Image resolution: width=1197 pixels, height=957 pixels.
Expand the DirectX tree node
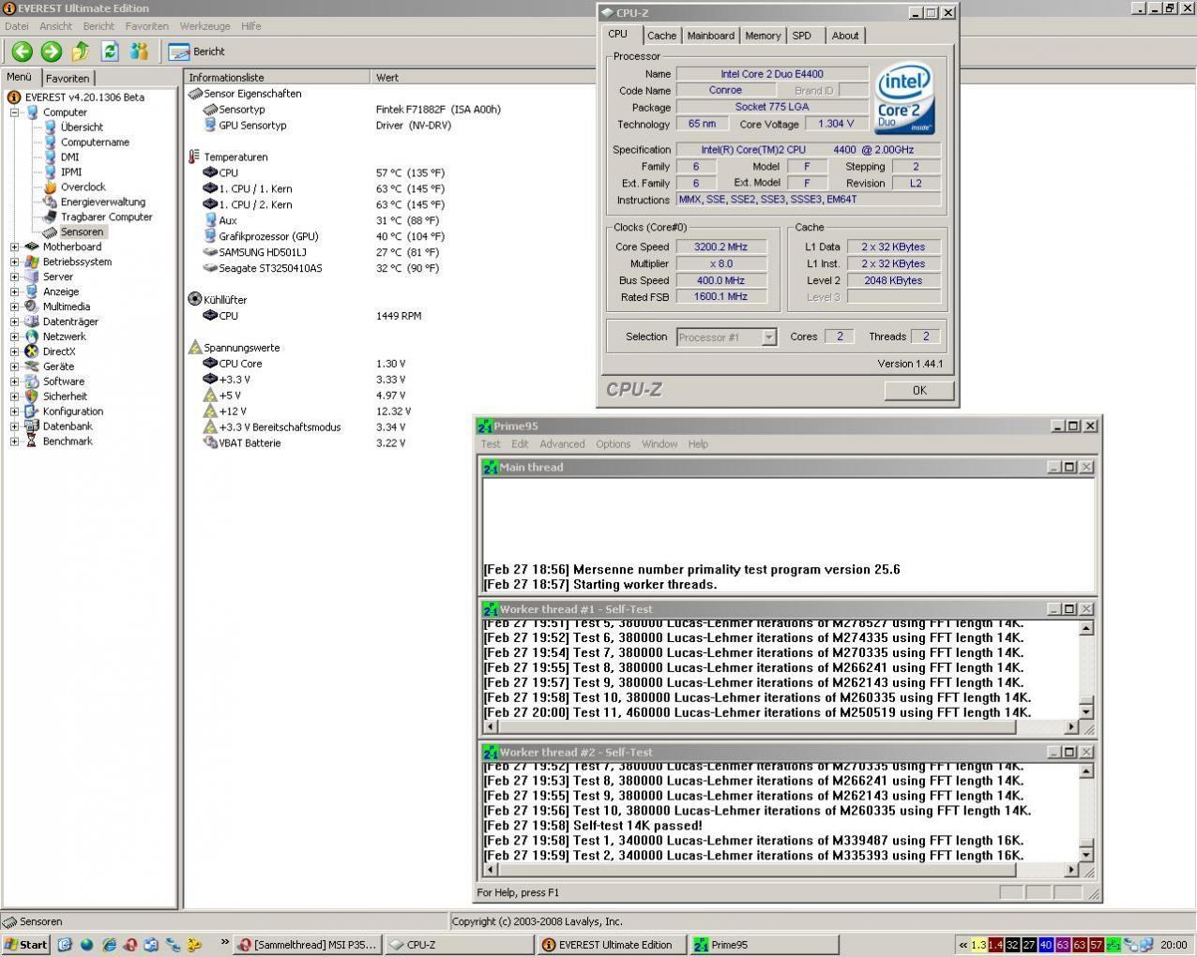click(x=14, y=352)
